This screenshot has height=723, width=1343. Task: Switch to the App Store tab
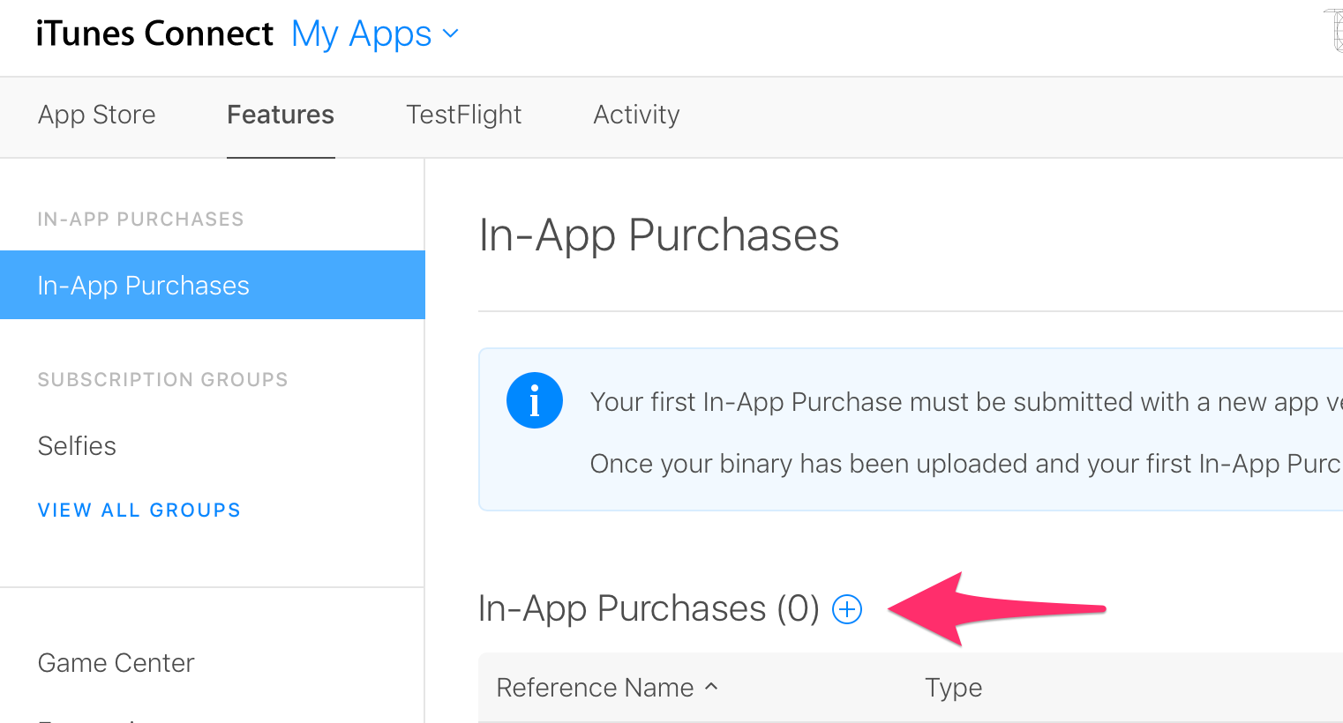click(x=97, y=115)
